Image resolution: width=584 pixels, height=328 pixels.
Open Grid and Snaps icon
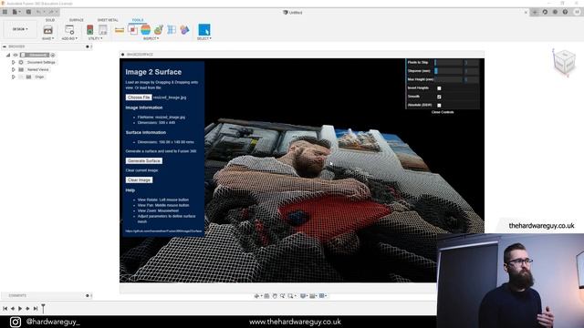click(313, 296)
